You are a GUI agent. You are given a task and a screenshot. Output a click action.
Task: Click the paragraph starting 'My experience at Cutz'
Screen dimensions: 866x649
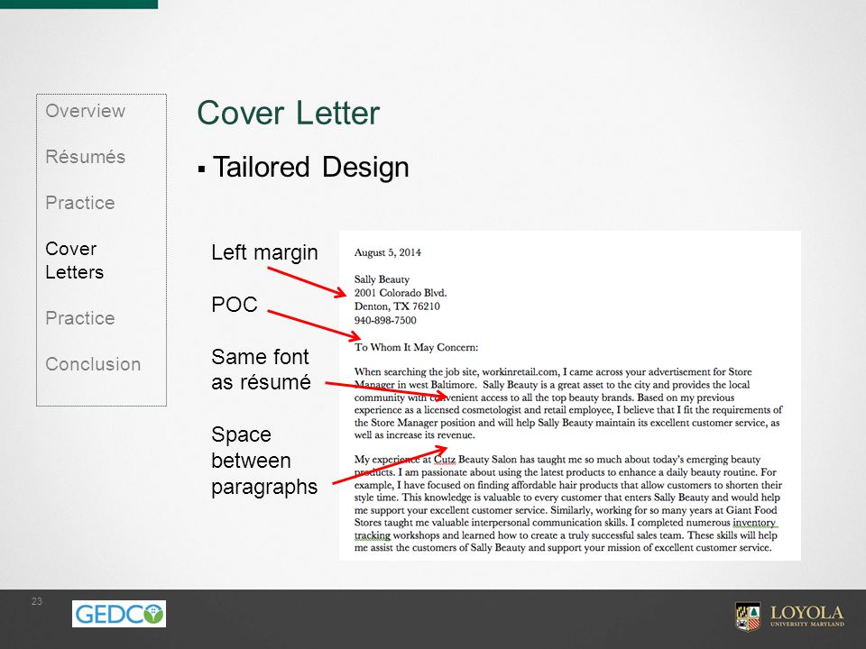click(x=568, y=503)
